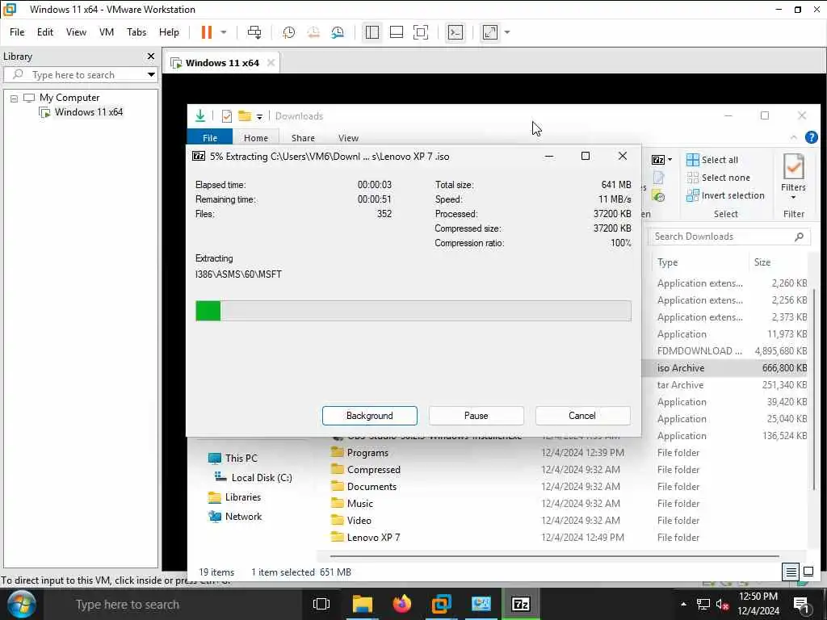Open the quick access toolbar customize dropdown
This screenshot has height=620, width=827.
[259, 116]
